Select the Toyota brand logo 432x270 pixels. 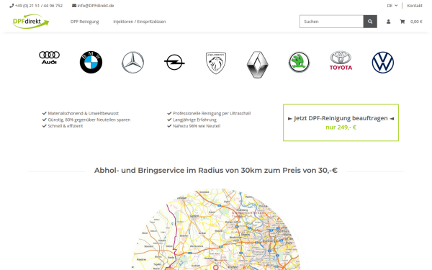tap(341, 60)
